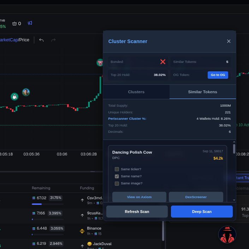Click the Periscanner Cluster % label
This screenshot has width=249, height=249.
(x=127, y=119)
